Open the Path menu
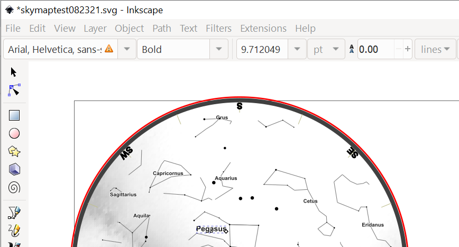Image resolution: width=459 pixels, height=247 pixels. click(162, 29)
